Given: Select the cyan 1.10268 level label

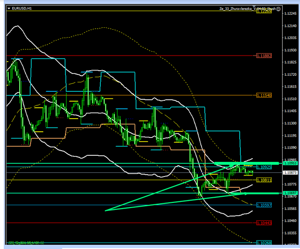Looking at the screenshot, I should (x=264, y=242).
